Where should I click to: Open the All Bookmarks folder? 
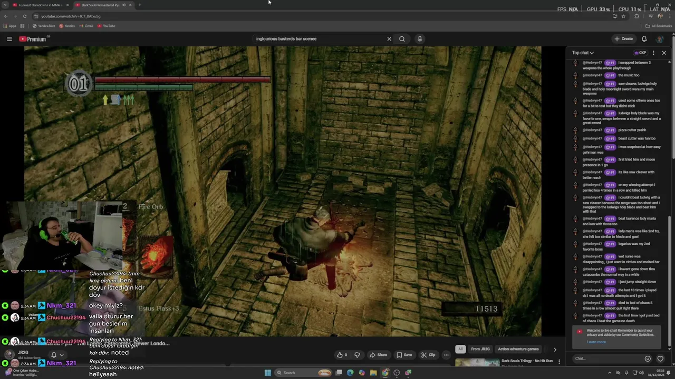(659, 26)
